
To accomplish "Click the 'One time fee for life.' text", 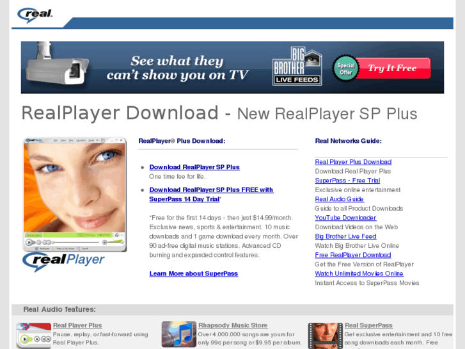I will click(x=177, y=177).
